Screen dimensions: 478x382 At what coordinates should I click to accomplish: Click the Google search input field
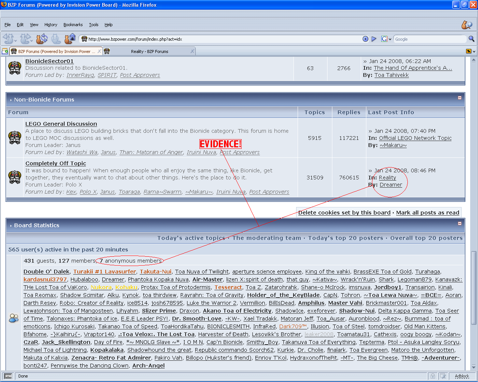429,39
